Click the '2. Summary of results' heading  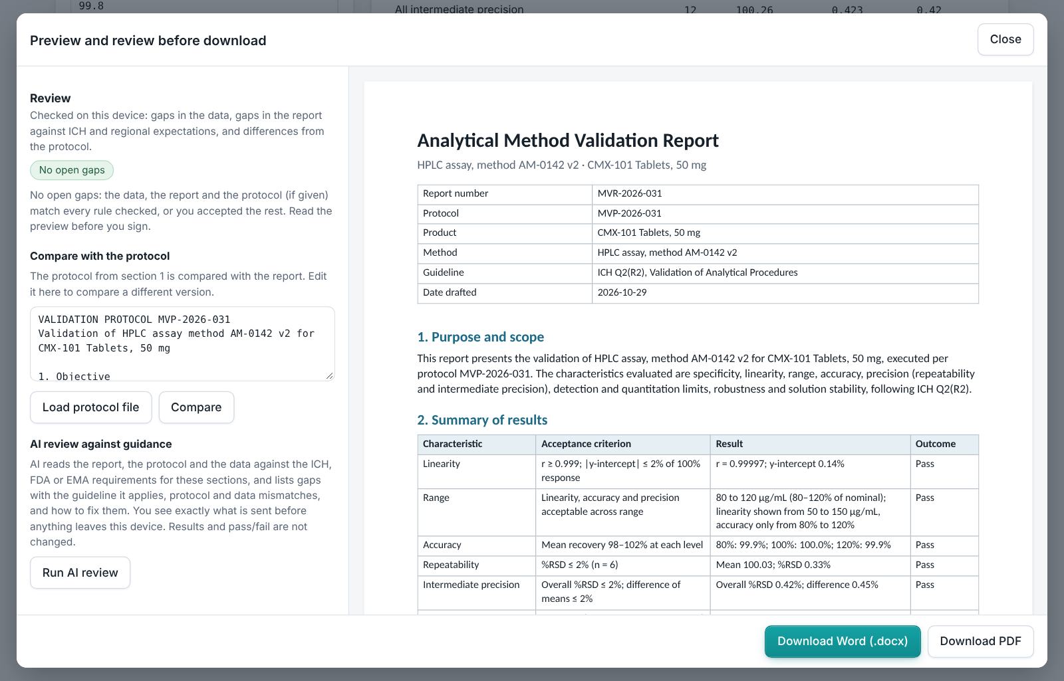coord(482,420)
